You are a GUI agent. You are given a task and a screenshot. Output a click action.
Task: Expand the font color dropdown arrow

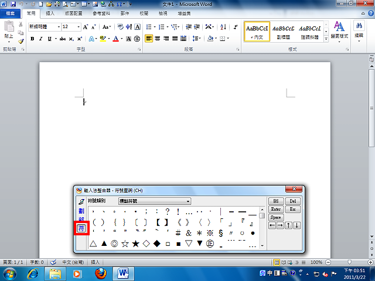pos(122,39)
